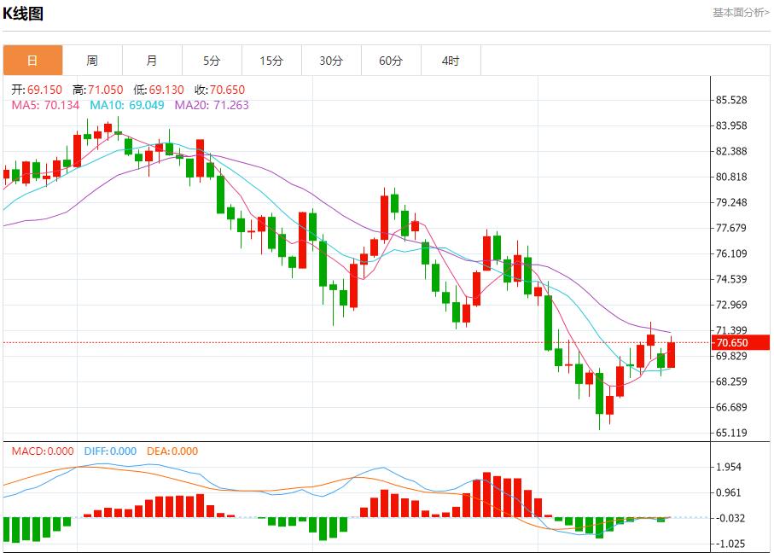Click the 85.528 price axis label
The width and height of the screenshot is (774, 553).
[x=732, y=100]
